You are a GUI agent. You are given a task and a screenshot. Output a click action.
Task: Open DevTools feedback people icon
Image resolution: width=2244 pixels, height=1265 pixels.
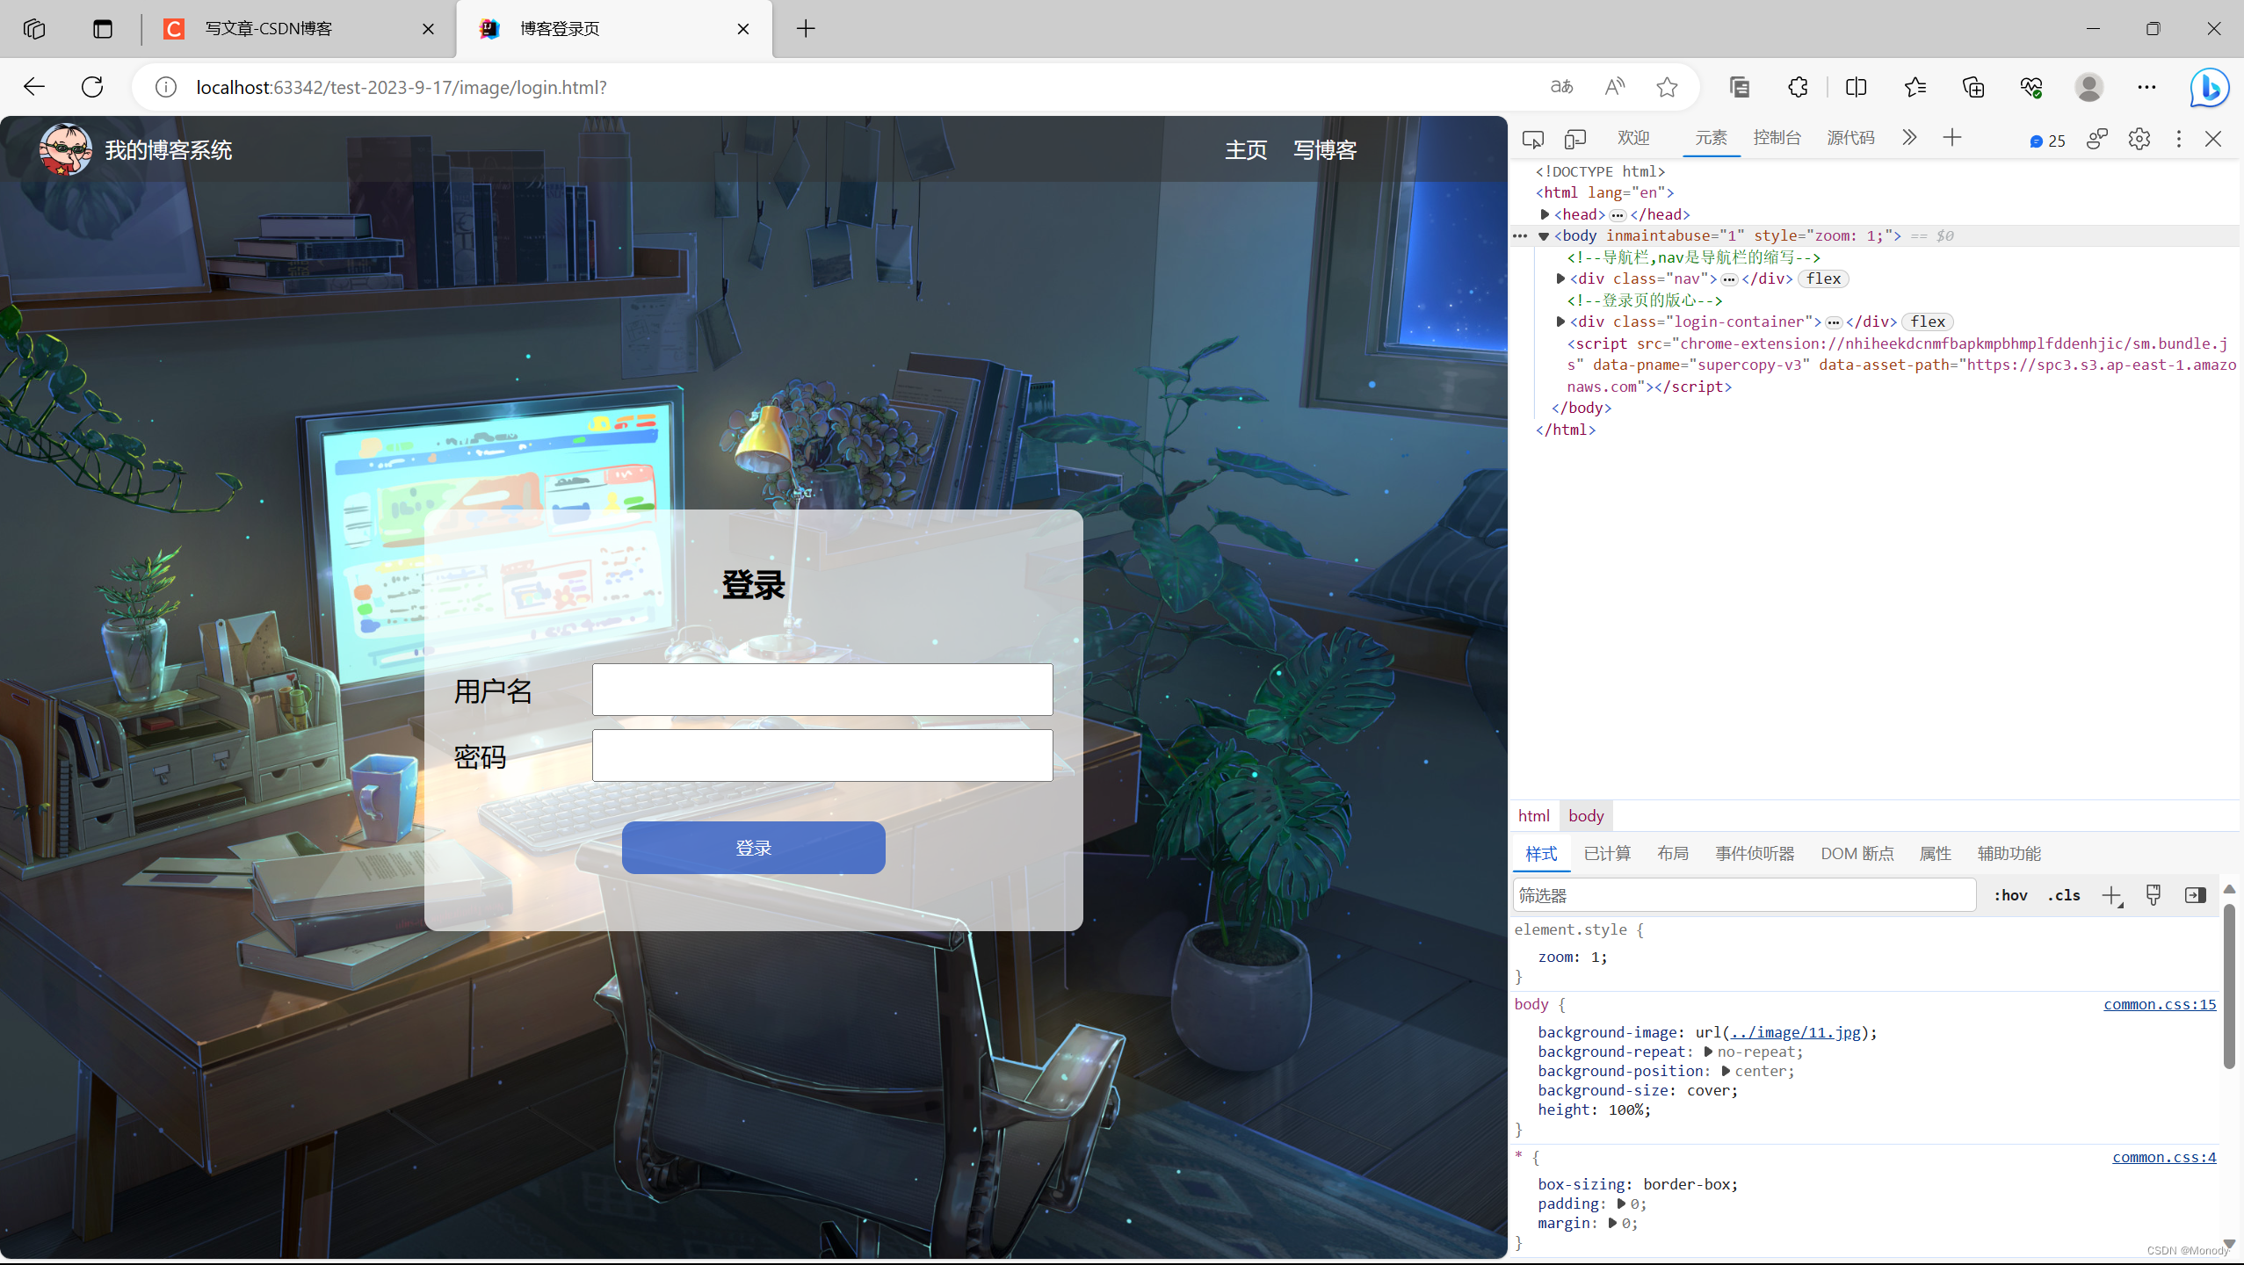pos(2097,139)
